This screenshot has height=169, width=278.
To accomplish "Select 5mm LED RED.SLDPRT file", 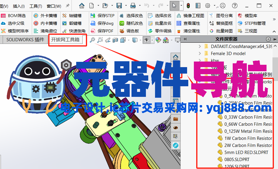I will tap(243, 152).
